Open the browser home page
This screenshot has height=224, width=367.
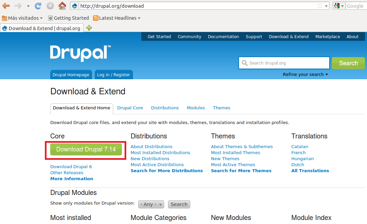[x=62, y=5]
